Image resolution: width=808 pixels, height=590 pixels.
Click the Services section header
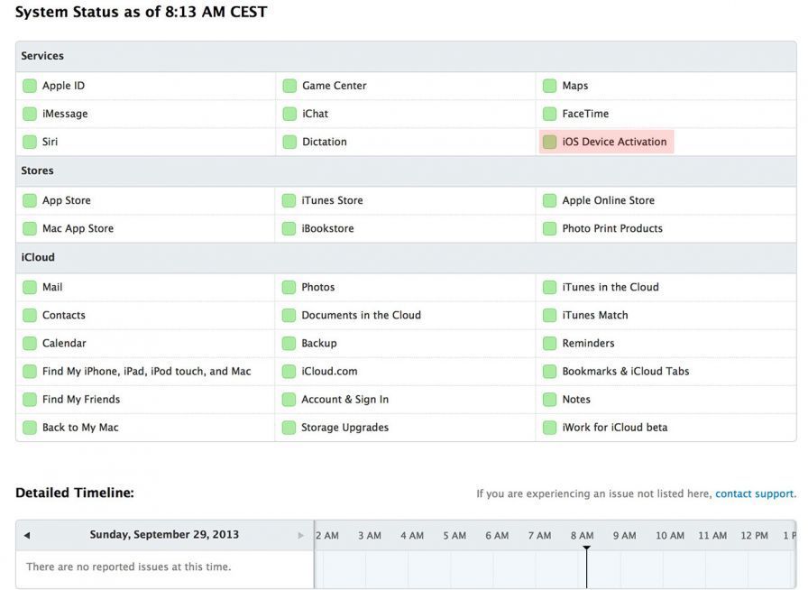click(42, 55)
